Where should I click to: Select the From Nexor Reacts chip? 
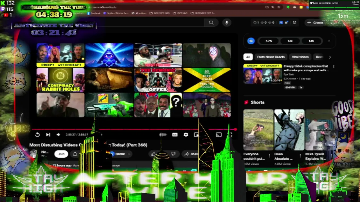click(271, 57)
